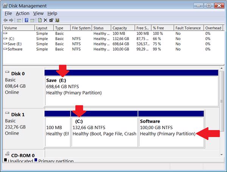This screenshot has width=227, height=172.
Task: Click the blue Primary partition legend swatch
Action: point(36,161)
